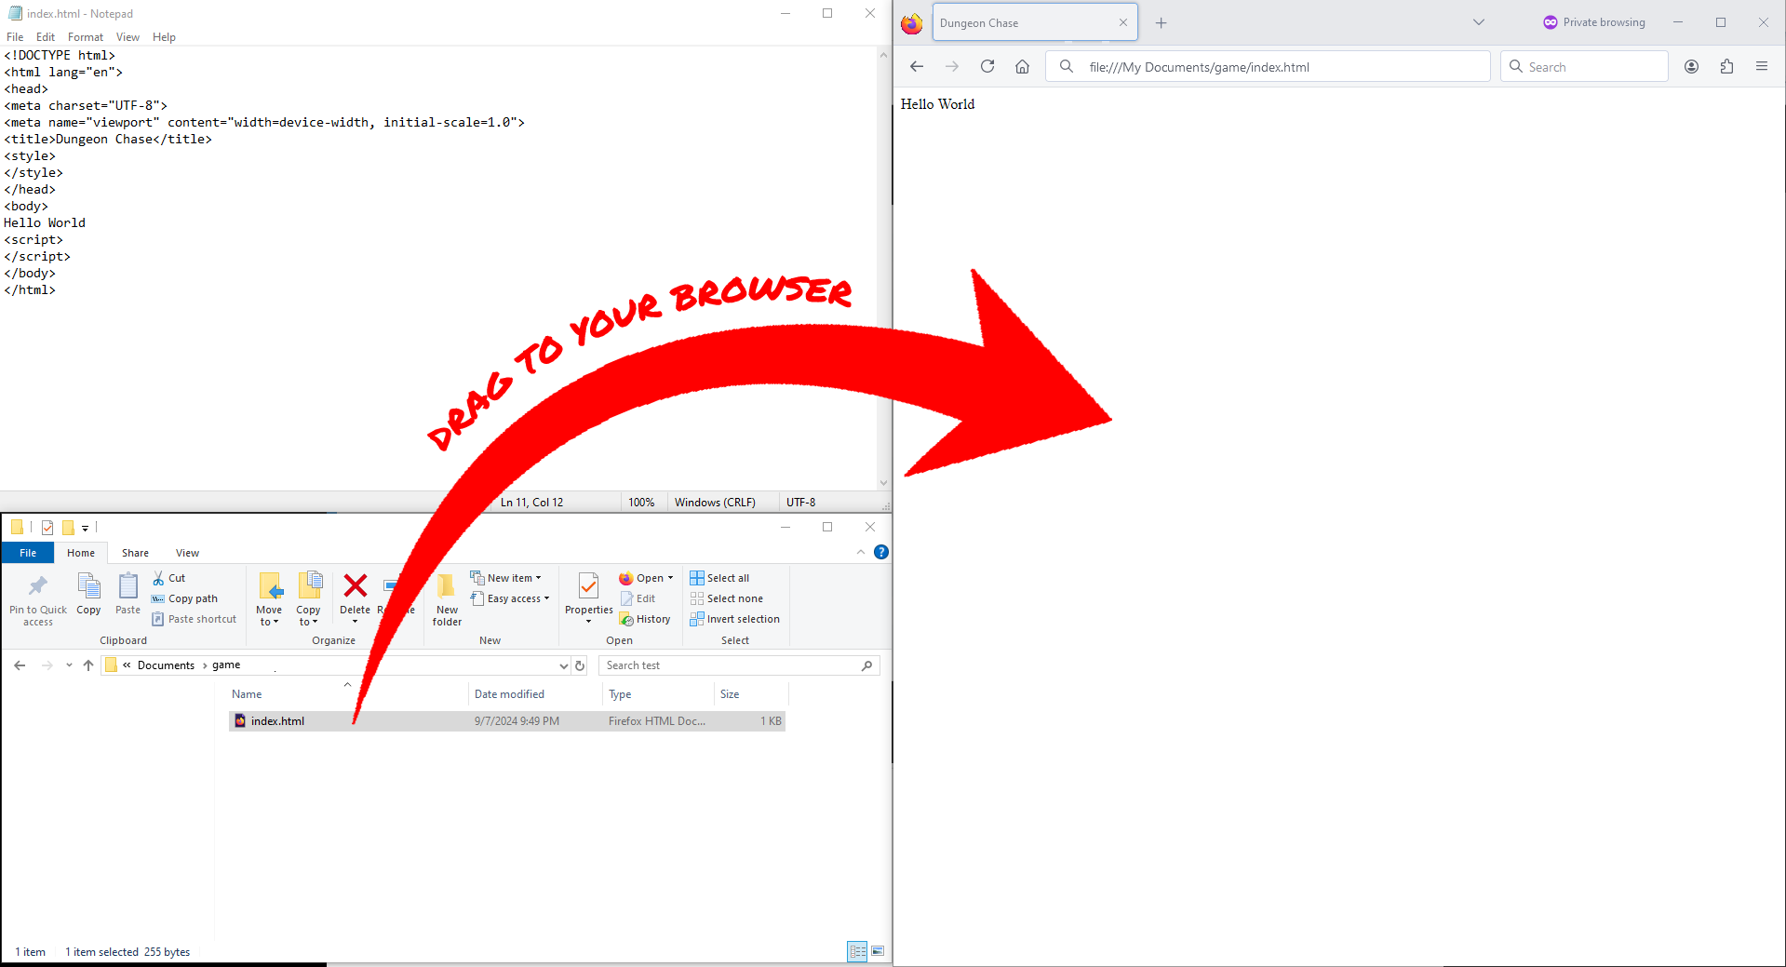The height and width of the screenshot is (967, 1786).
Task: Click Firefox reload page button
Action: [x=987, y=66]
